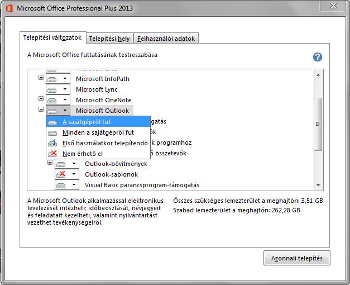Click the scroll up arrow of feature list
Screen dimensions: 350x285
click(318, 75)
